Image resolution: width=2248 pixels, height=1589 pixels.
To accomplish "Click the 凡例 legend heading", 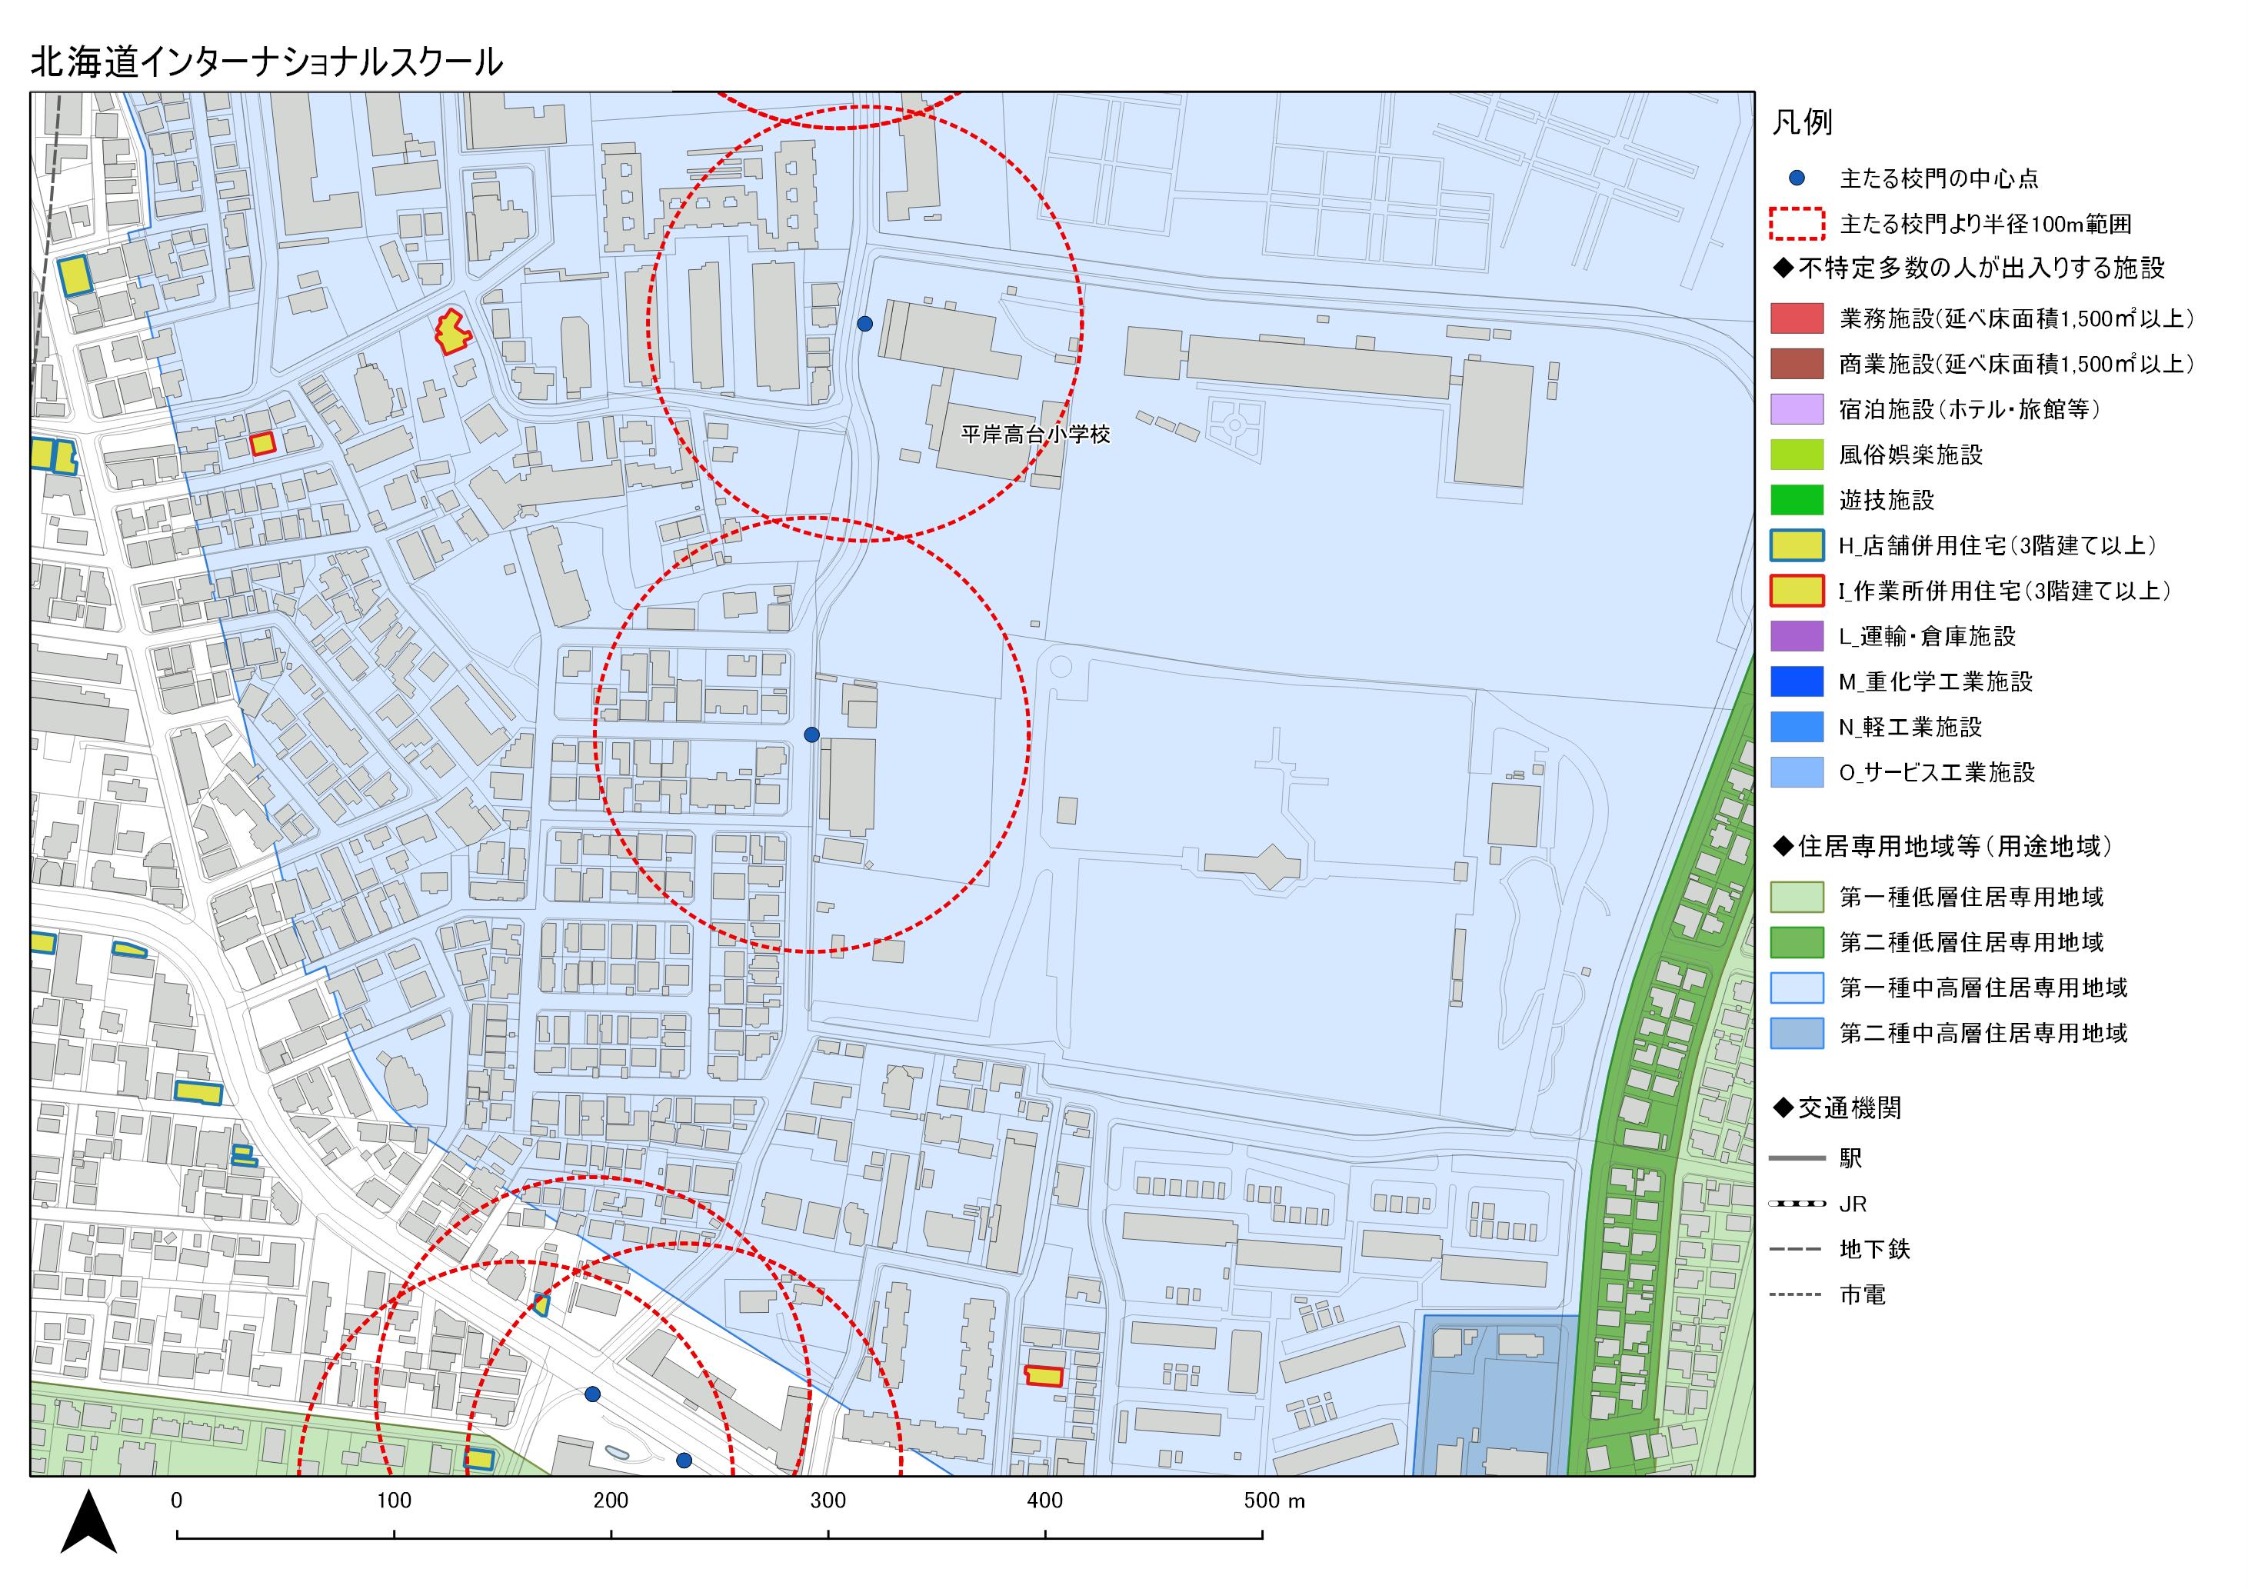I will pyautogui.click(x=1801, y=122).
